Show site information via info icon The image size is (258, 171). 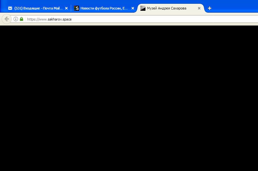coord(15,19)
